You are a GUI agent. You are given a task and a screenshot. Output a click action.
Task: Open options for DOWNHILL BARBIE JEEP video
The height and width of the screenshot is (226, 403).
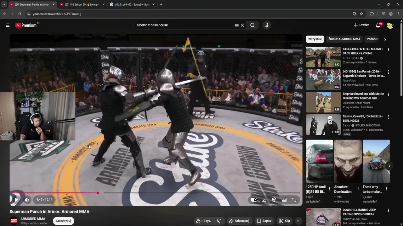tap(388, 211)
